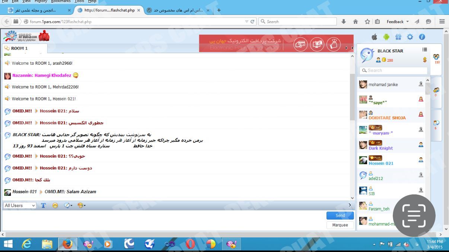The height and width of the screenshot is (252, 449).
Task: Open the Apple app icon
Action: point(375,37)
